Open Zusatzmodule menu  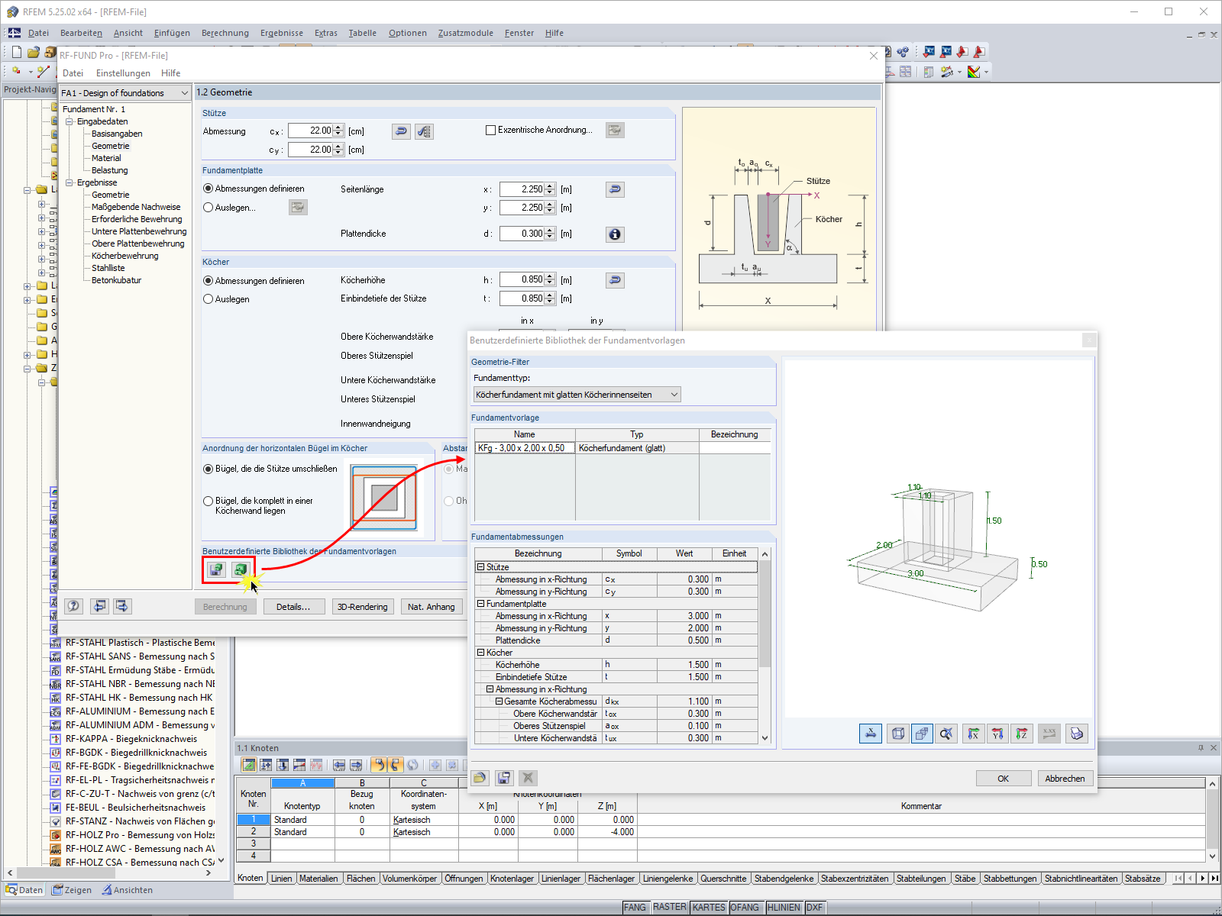coord(466,33)
